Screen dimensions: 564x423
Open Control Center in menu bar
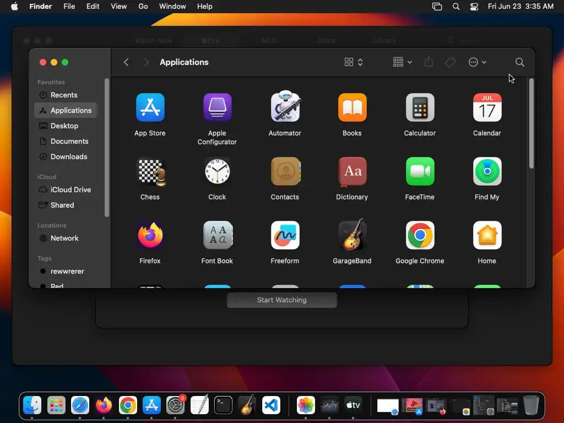[474, 7]
